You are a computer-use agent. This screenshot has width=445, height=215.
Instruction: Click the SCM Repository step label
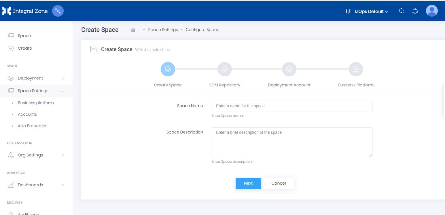click(225, 85)
